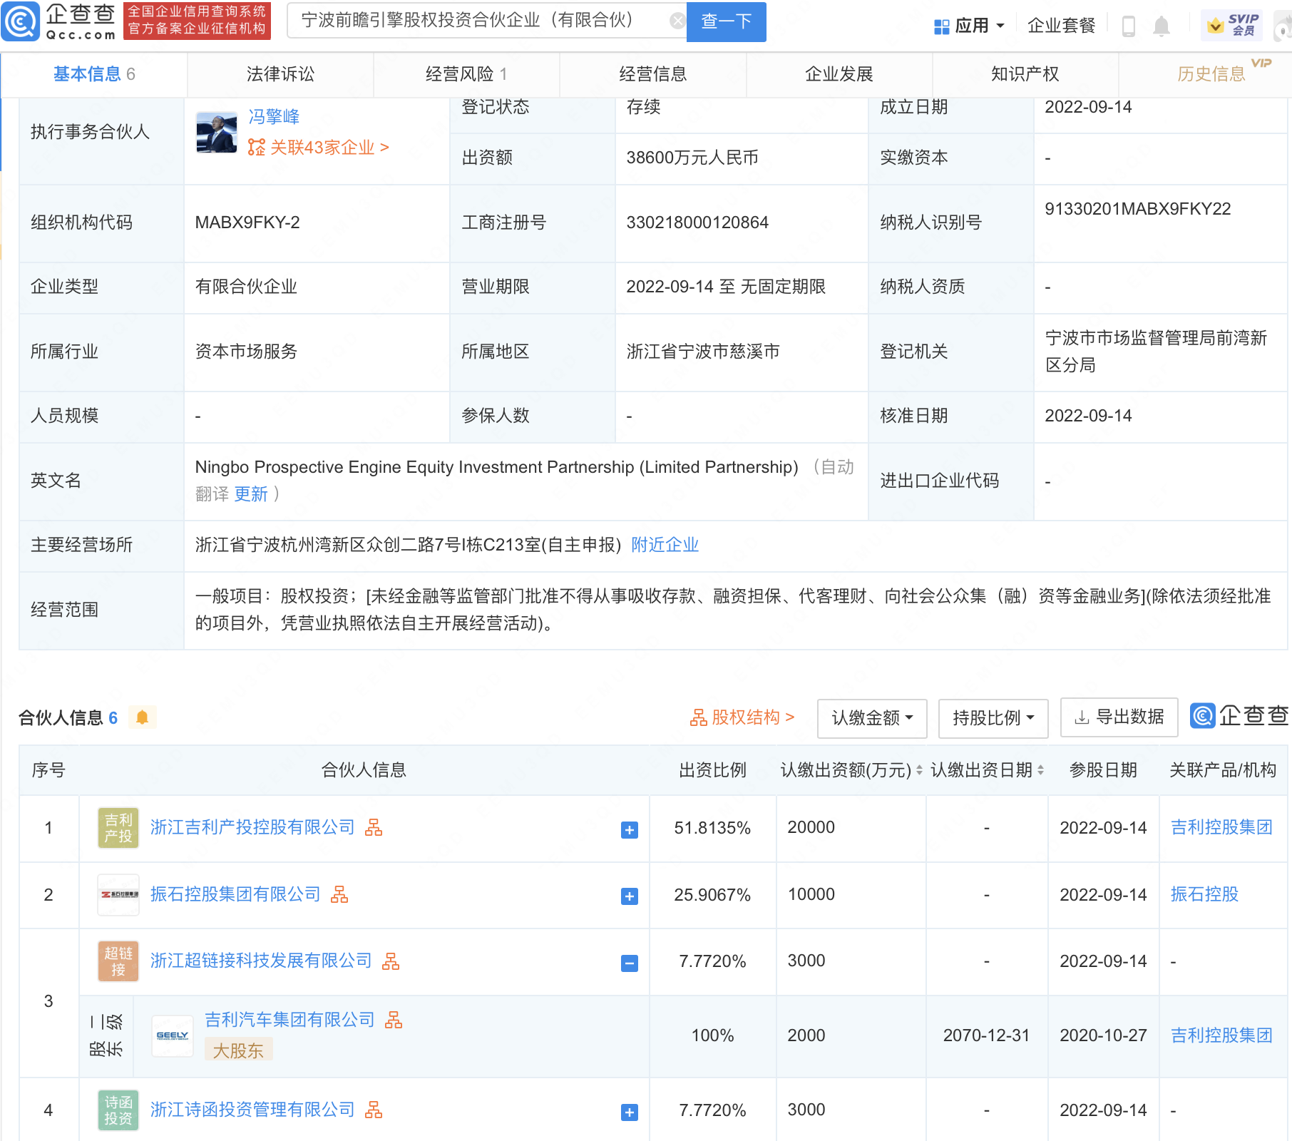Image resolution: width=1292 pixels, height=1141 pixels.
Task: Select the 51.8135% share ratio cell
Action: pyautogui.click(x=712, y=828)
